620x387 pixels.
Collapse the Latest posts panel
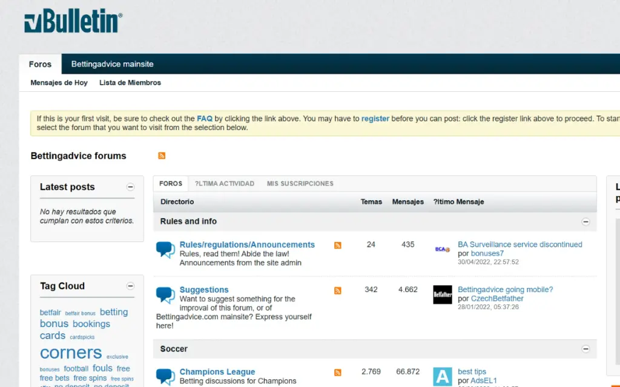[x=131, y=187]
